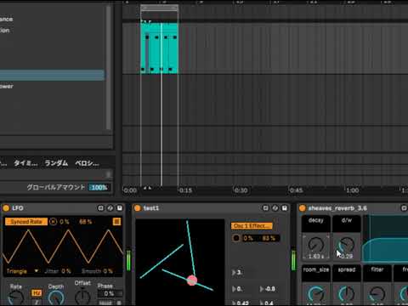Click test1 mapping maximum 83 % value
The height and width of the screenshot is (306, 408).
tap(269, 238)
